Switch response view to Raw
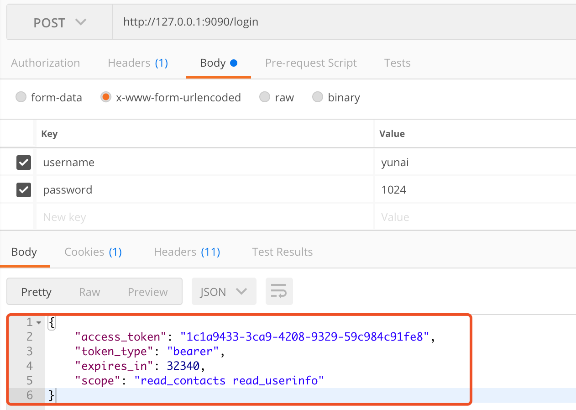Screen dimensions: 576x410 coord(89,292)
